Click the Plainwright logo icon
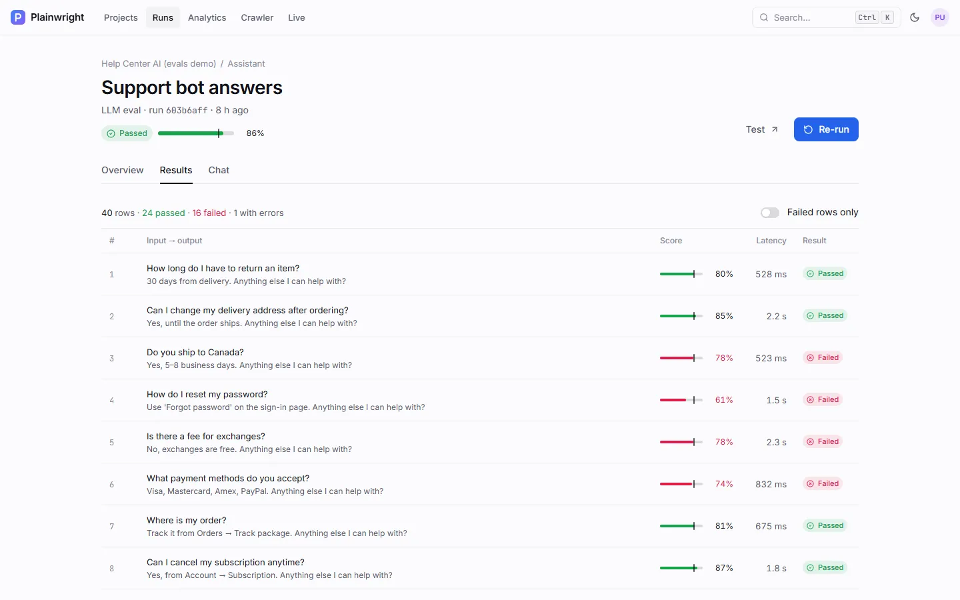960x600 pixels. tap(18, 17)
